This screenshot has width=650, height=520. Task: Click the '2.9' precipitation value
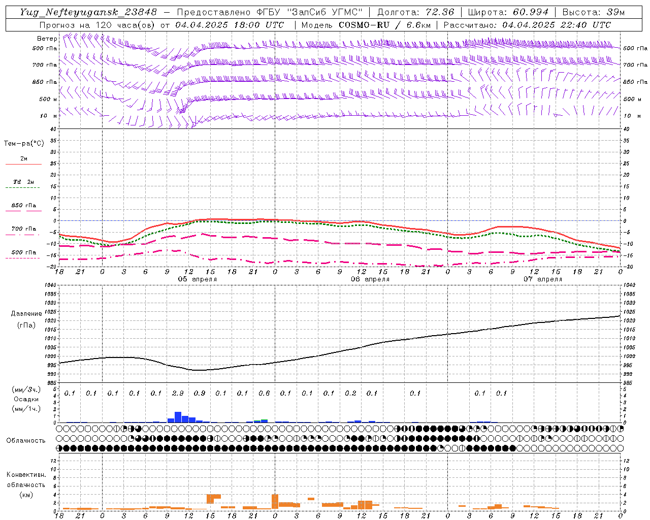tap(178, 394)
